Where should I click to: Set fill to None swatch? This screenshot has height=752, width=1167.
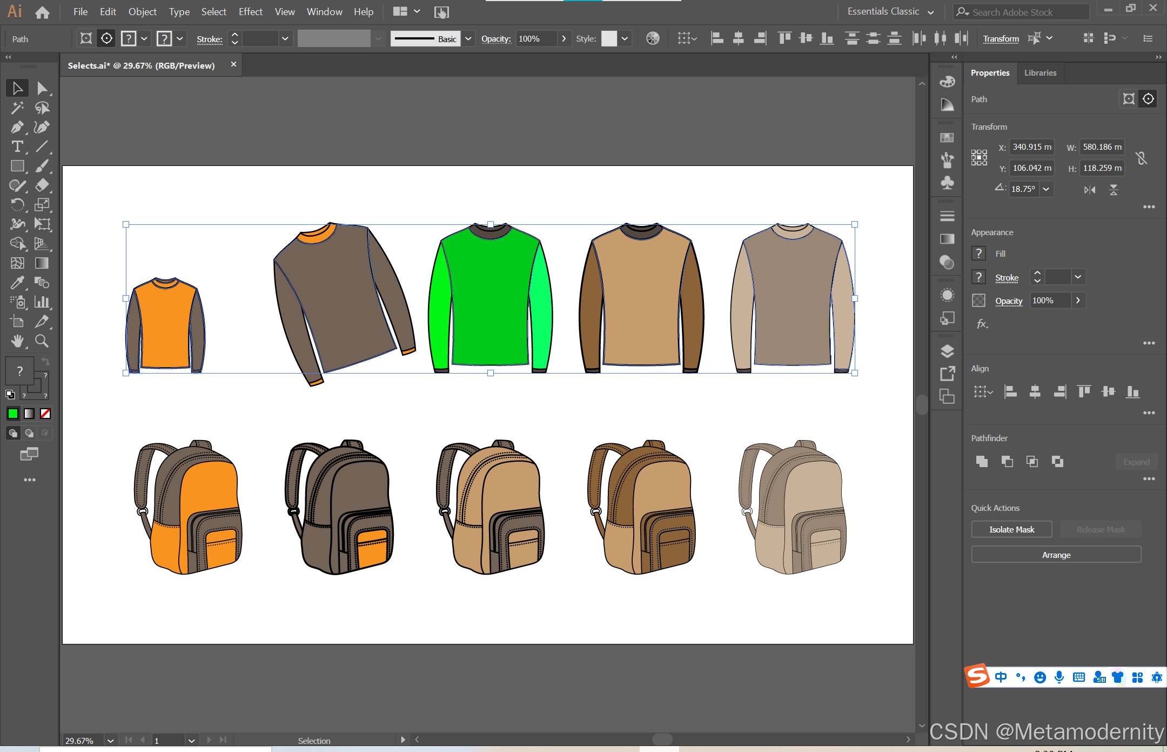click(45, 414)
